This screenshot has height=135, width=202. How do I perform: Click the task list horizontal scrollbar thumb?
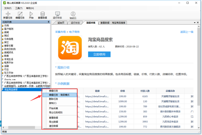click(x=22, y=127)
